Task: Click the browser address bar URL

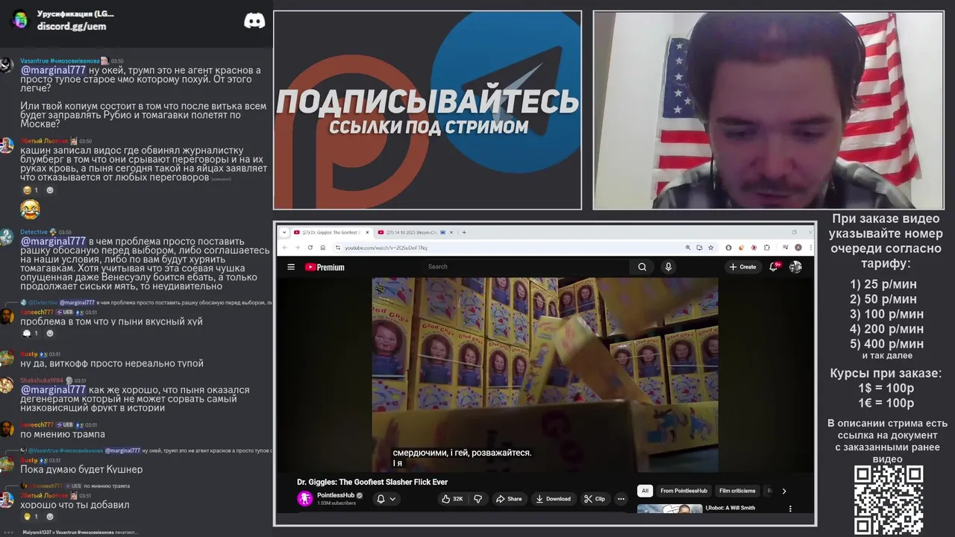Action: click(386, 248)
